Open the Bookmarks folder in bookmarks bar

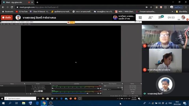coord(8,11)
